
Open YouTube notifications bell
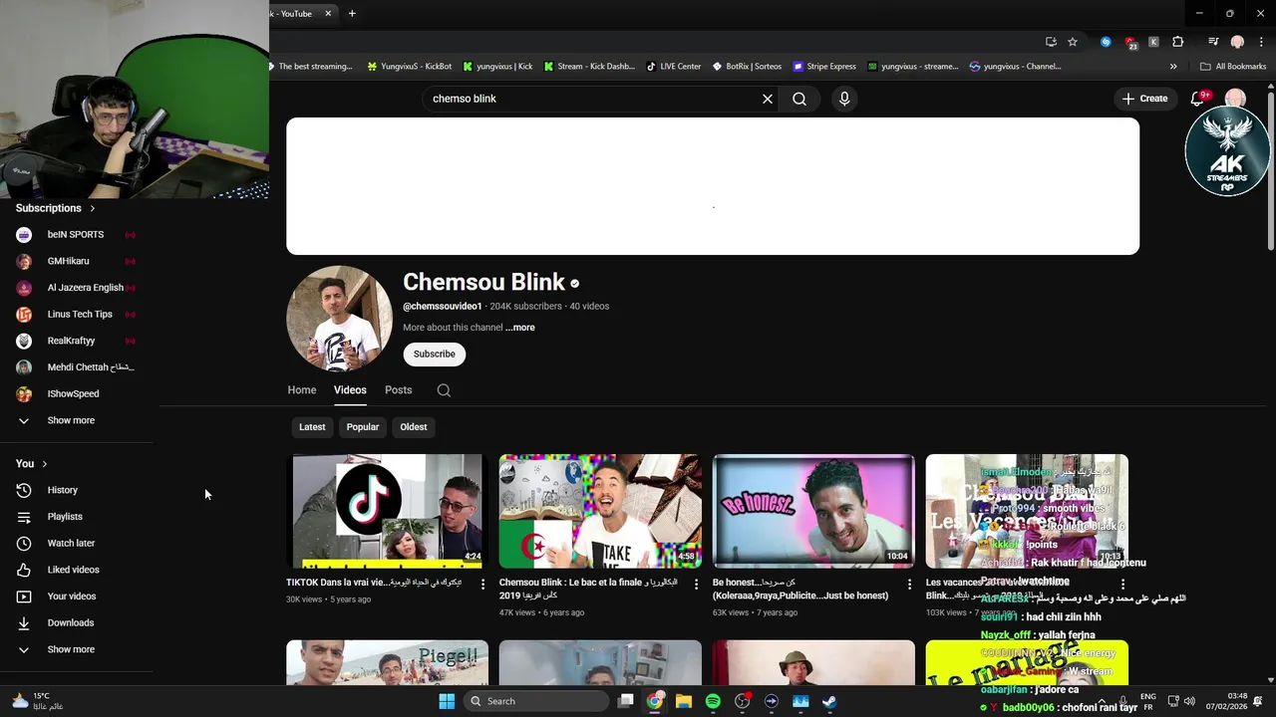[1198, 99]
